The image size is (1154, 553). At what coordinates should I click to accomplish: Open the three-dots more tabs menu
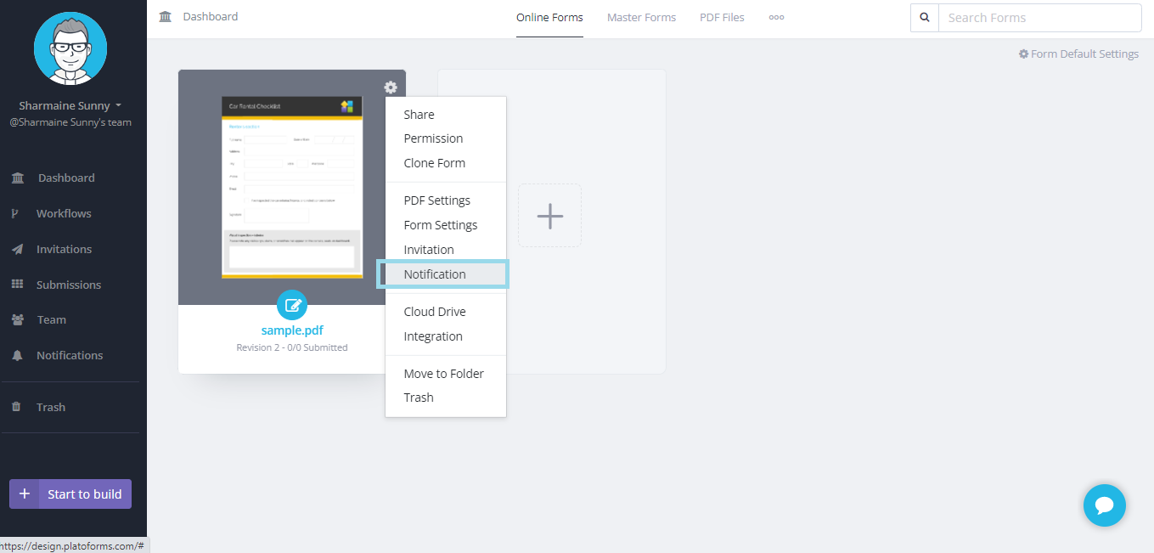click(776, 17)
